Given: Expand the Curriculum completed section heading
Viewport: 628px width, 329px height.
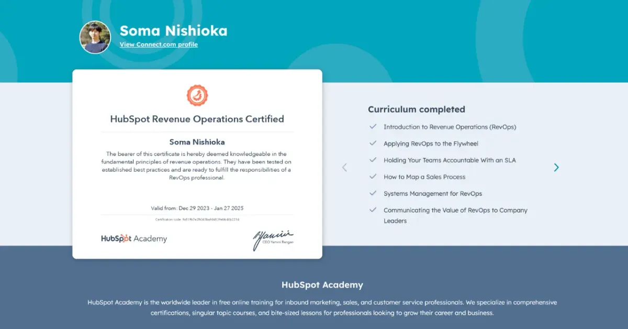Looking at the screenshot, I should (417, 109).
